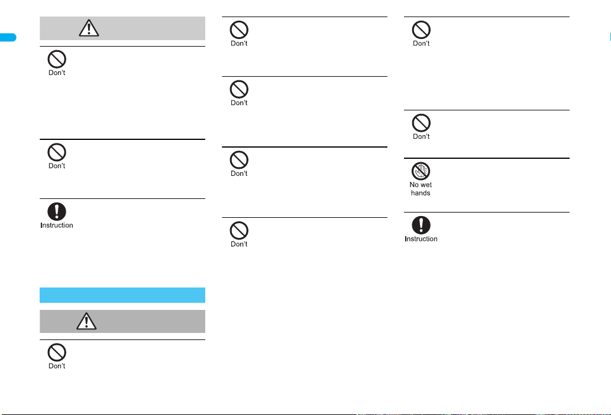Click the Instruction exclamation icon in right column
This screenshot has height=415, width=611.
pyautogui.click(x=421, y=225)
